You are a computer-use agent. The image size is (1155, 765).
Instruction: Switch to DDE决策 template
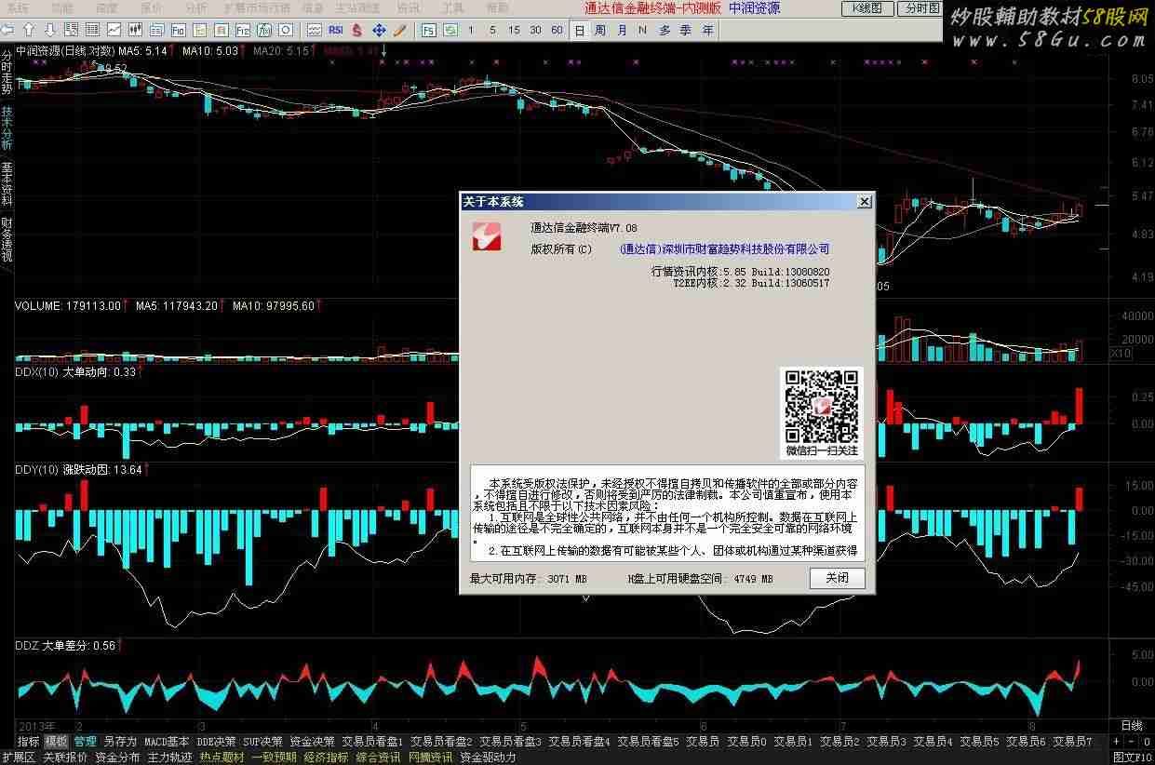coord(217,742)
